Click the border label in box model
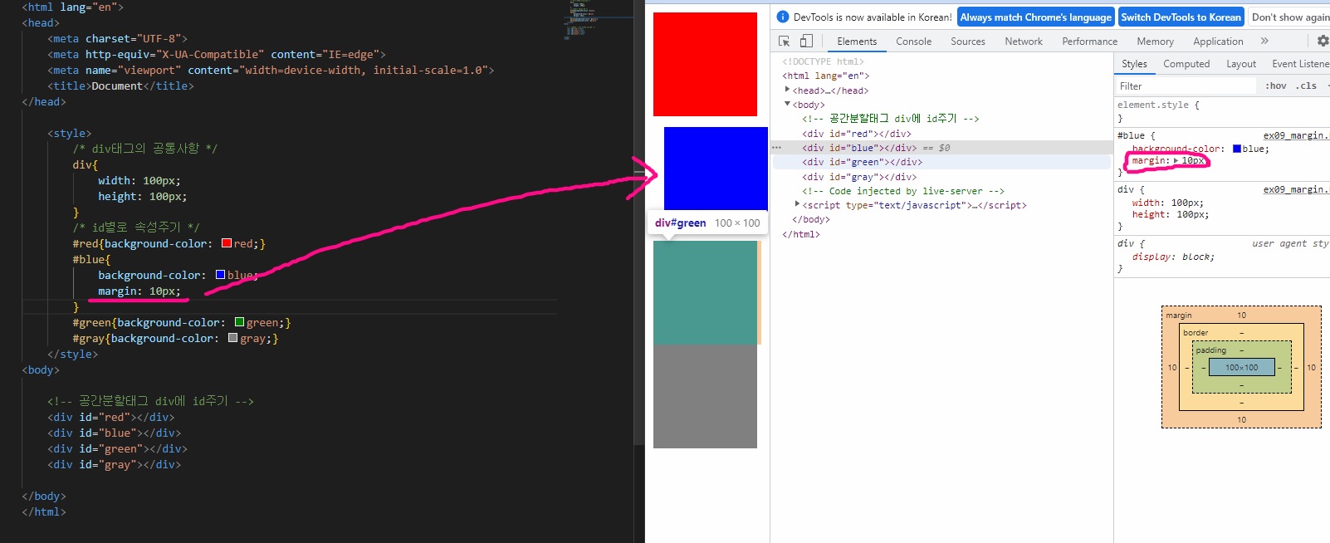The height and width of the screenshot is (543, 1330). click(1196, 333)
